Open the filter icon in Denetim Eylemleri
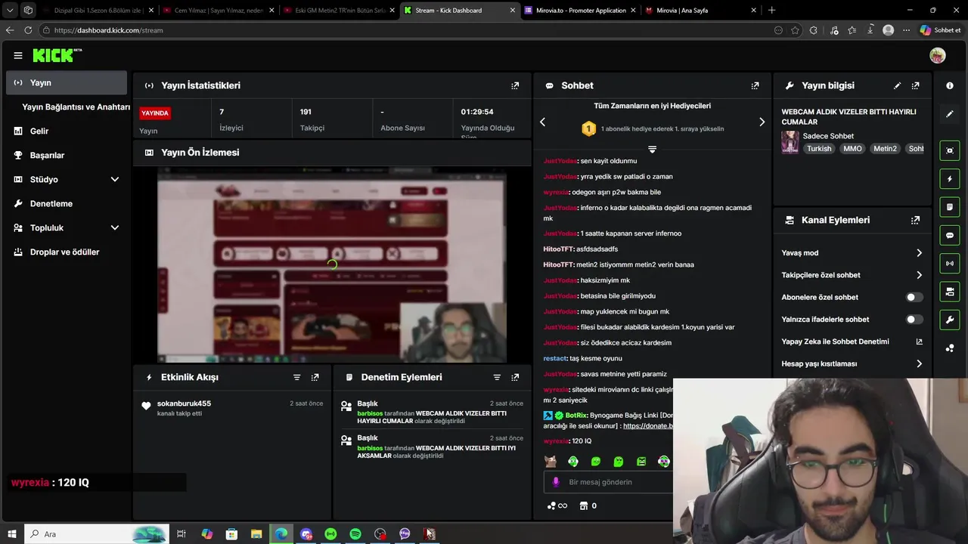The height and width of the screenshot is (544, 968). pos(497,377)
